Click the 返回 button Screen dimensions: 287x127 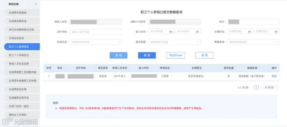[x=204, y=55]
